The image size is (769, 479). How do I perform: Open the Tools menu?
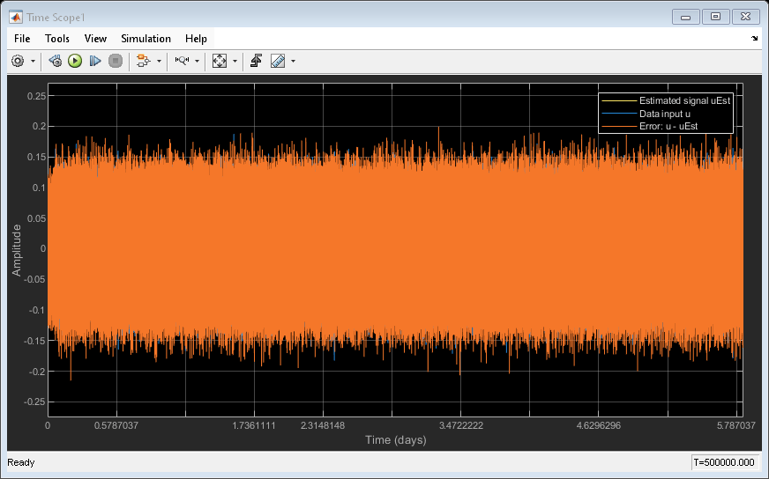pos(57,39)
